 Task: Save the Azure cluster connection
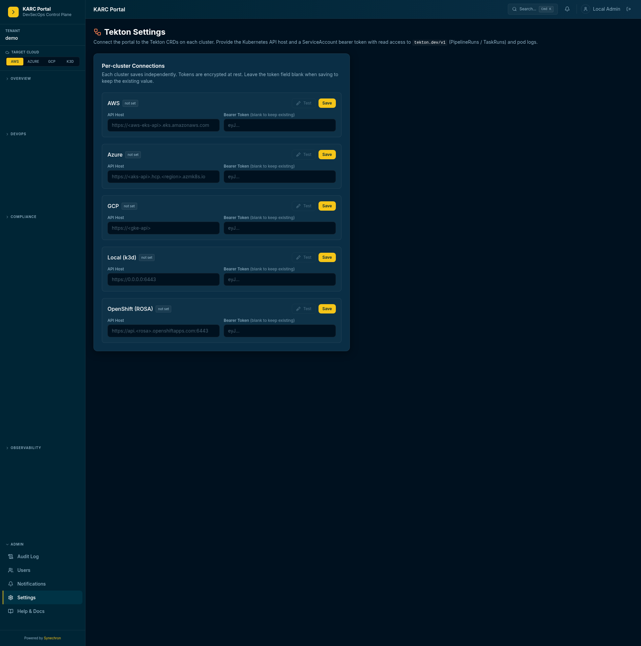click(327, 155)
